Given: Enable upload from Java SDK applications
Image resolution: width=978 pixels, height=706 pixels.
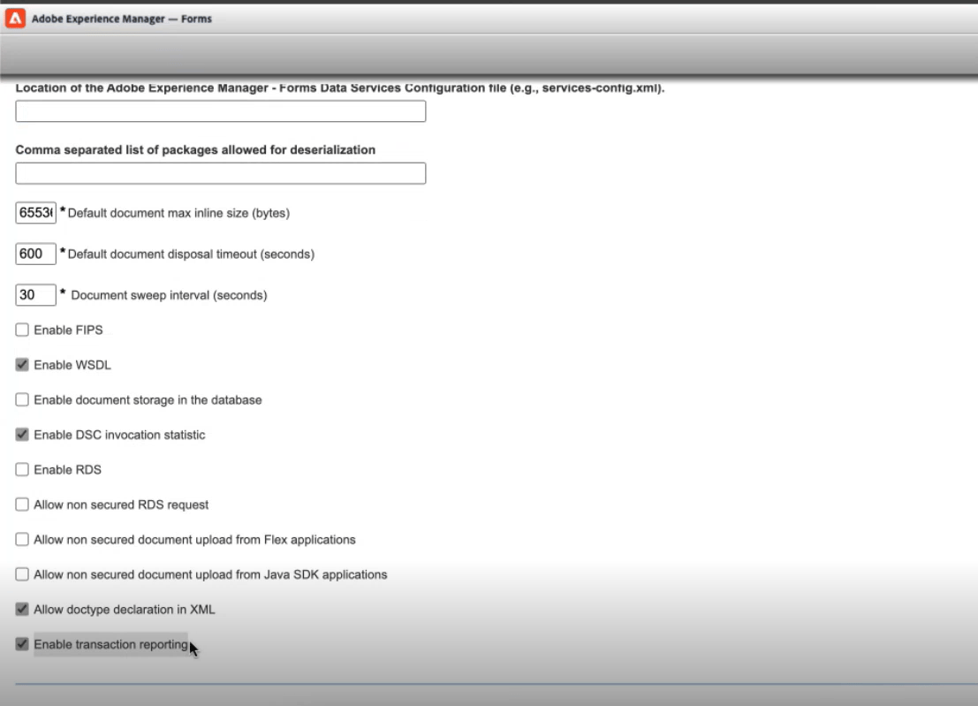Looking at the screenshot, I should pos(21,573).
